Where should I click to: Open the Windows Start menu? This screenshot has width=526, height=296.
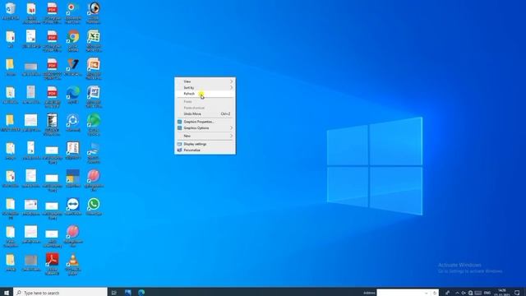(7, 293)
